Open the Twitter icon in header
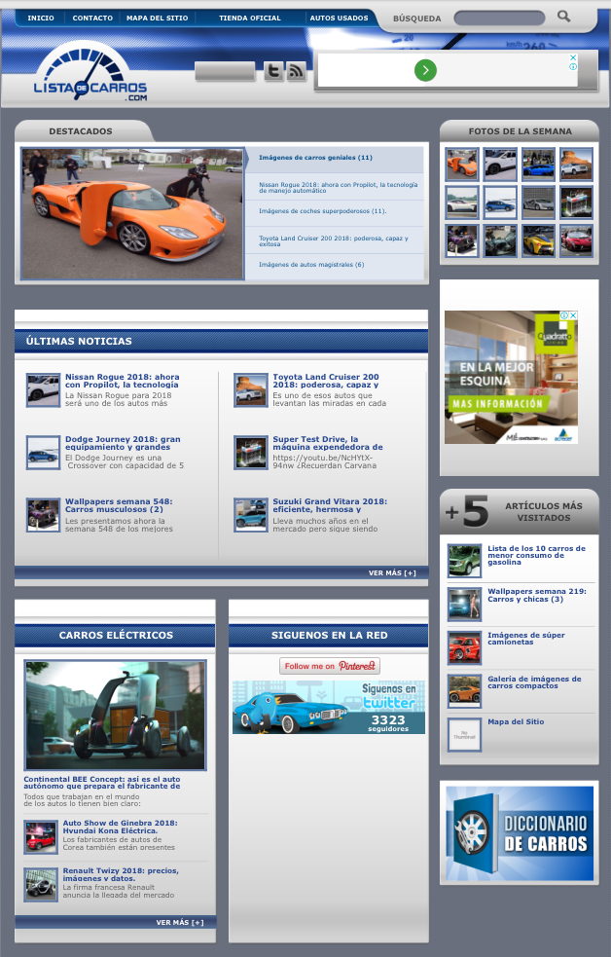This screenshot has height=957, width=611. coord(273,71)
